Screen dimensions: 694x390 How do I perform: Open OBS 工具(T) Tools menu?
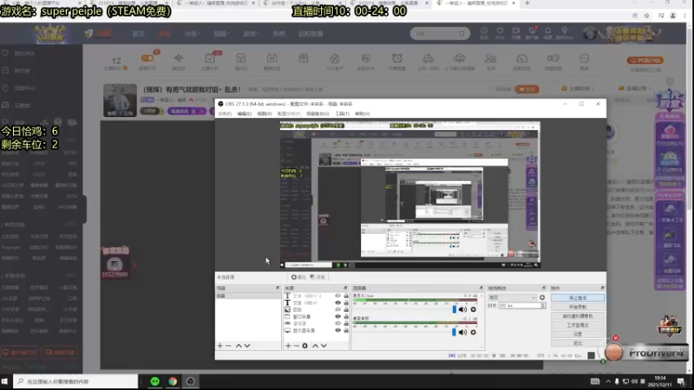342,114
